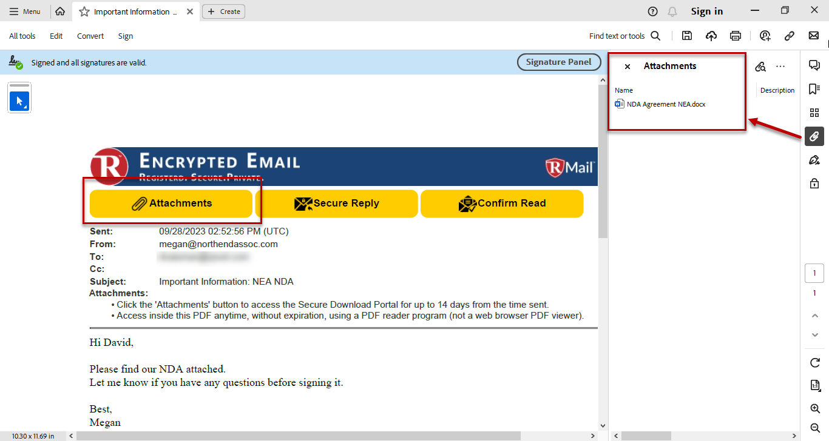The width and height of the screenshot is (829, 441).
Task: Click the Secure Reply button
Action: tap(336, 204)
